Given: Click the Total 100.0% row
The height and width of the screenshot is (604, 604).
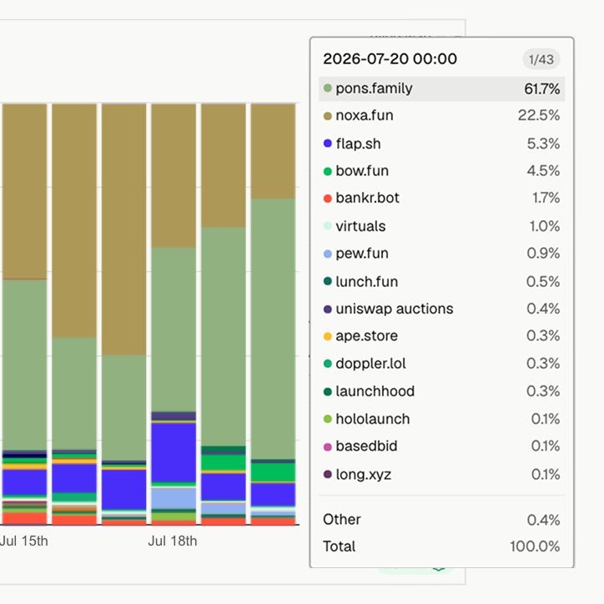Looking at the screenshot, I should click(x=441, y=546).
